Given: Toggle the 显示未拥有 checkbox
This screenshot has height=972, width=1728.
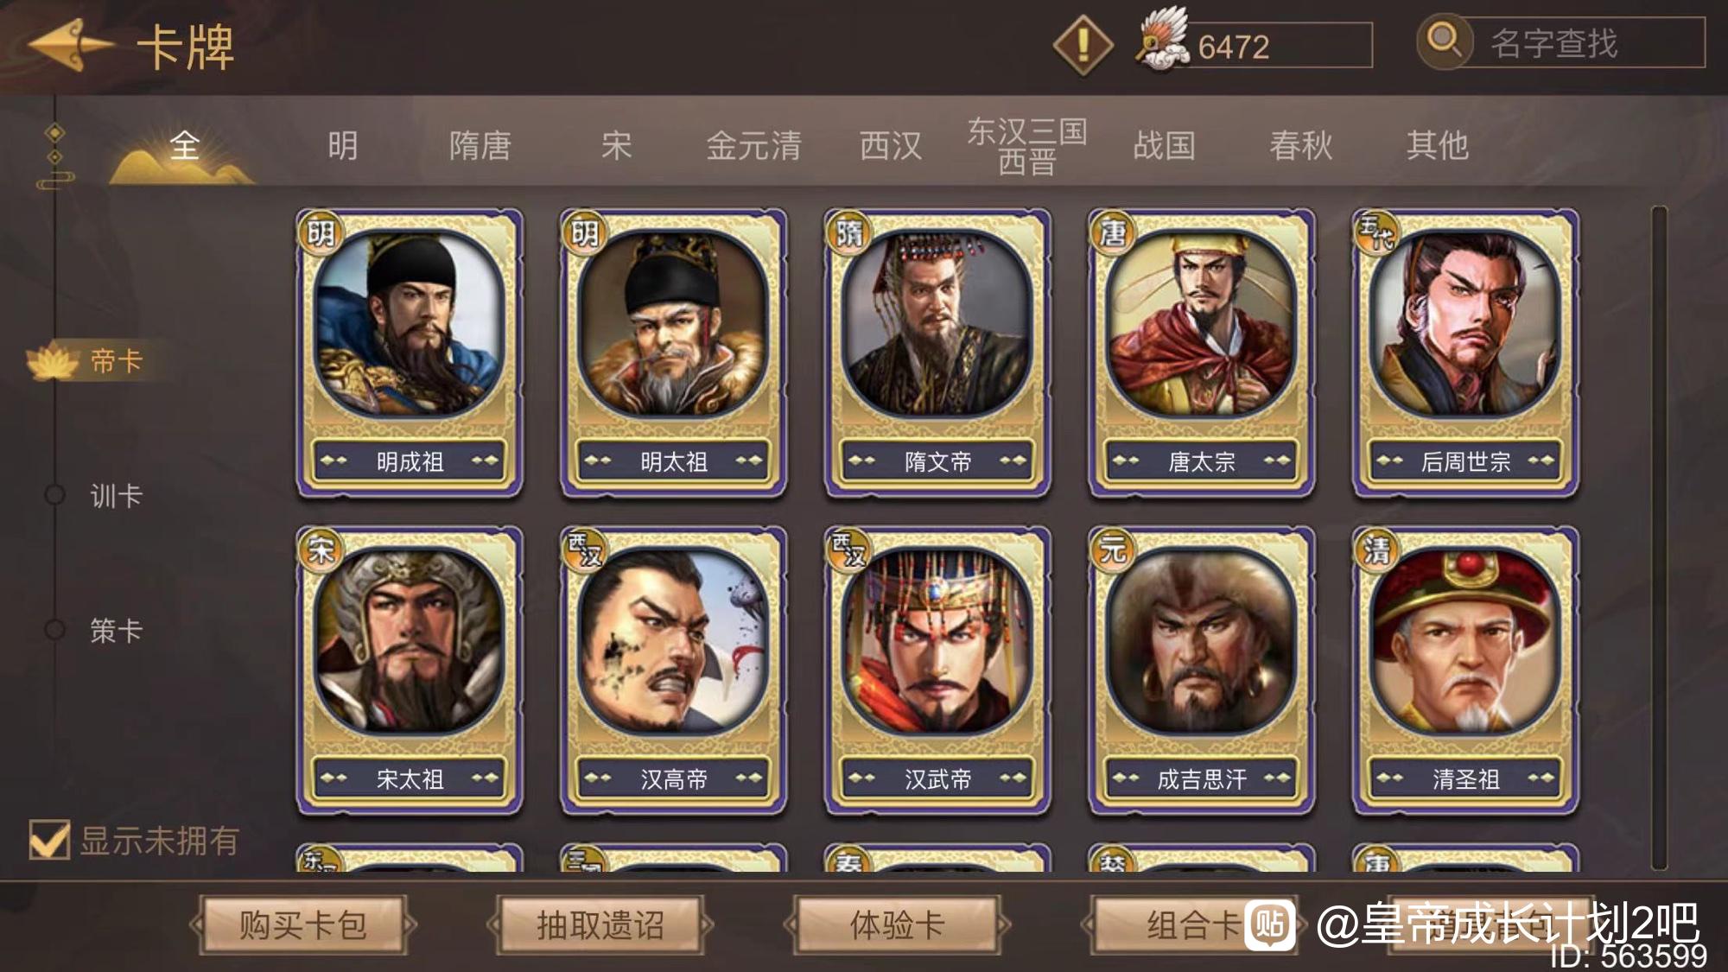Looking at the screenshot, I should point(49,839).
